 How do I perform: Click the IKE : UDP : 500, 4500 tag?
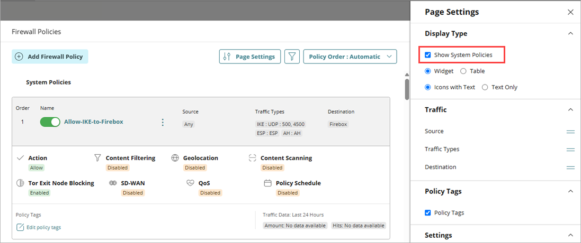(281, 125)
